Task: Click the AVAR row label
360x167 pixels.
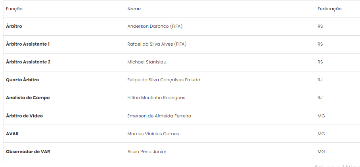Action: click(12, 134)
